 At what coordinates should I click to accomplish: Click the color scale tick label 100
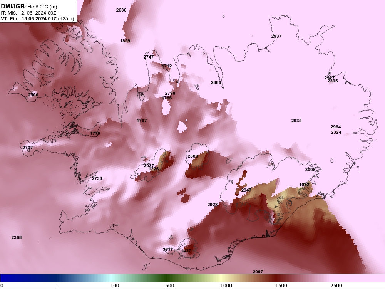[115, 286]
